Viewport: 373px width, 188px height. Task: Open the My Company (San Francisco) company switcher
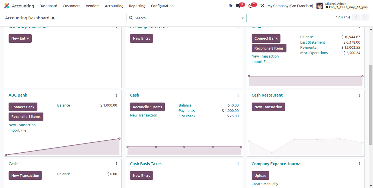pos(290,6)
